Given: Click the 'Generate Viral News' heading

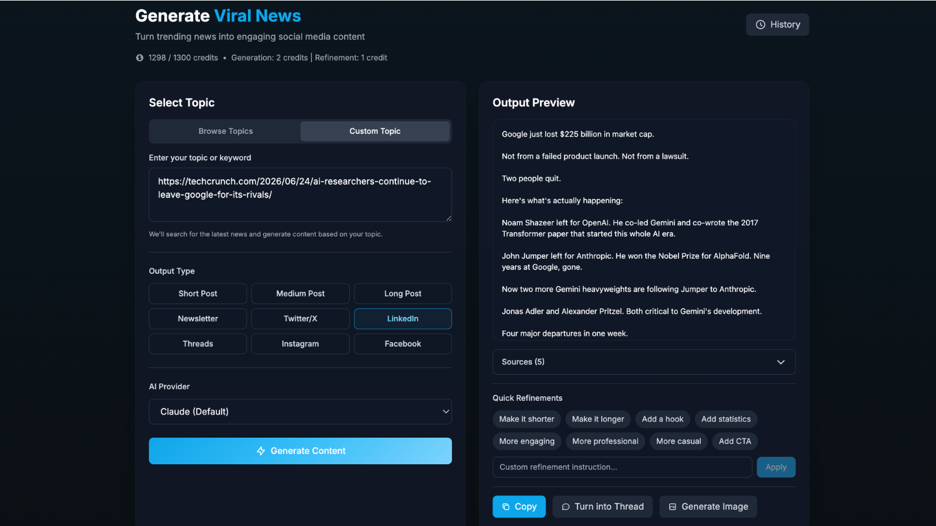Looking at the screenshot, I should tap(218, 16).
